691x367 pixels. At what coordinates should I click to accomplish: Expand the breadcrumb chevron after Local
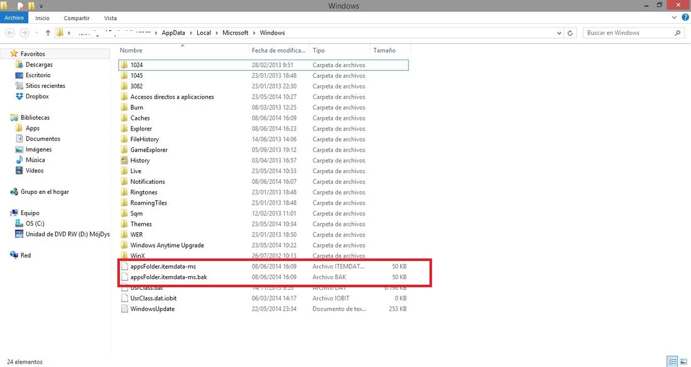click(217, 33)
